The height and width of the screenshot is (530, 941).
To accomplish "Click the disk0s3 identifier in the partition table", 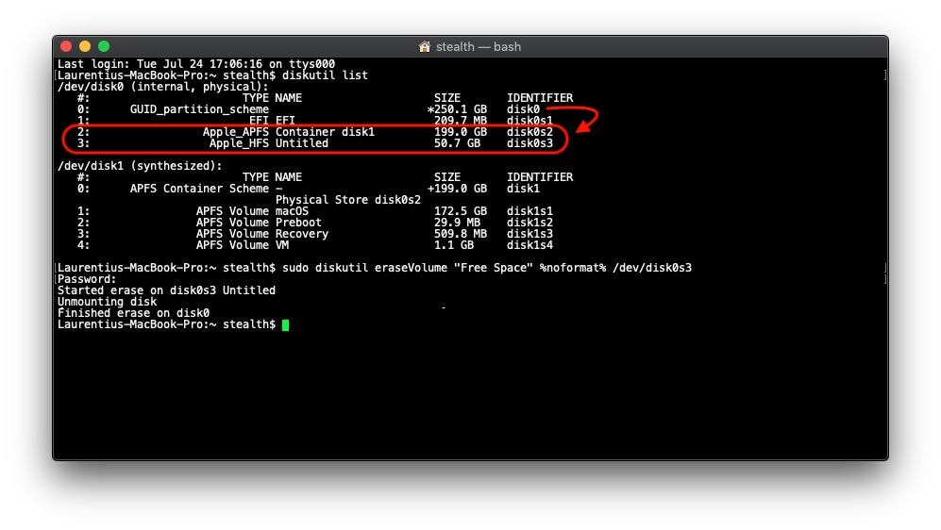I will tap(529, 143).
